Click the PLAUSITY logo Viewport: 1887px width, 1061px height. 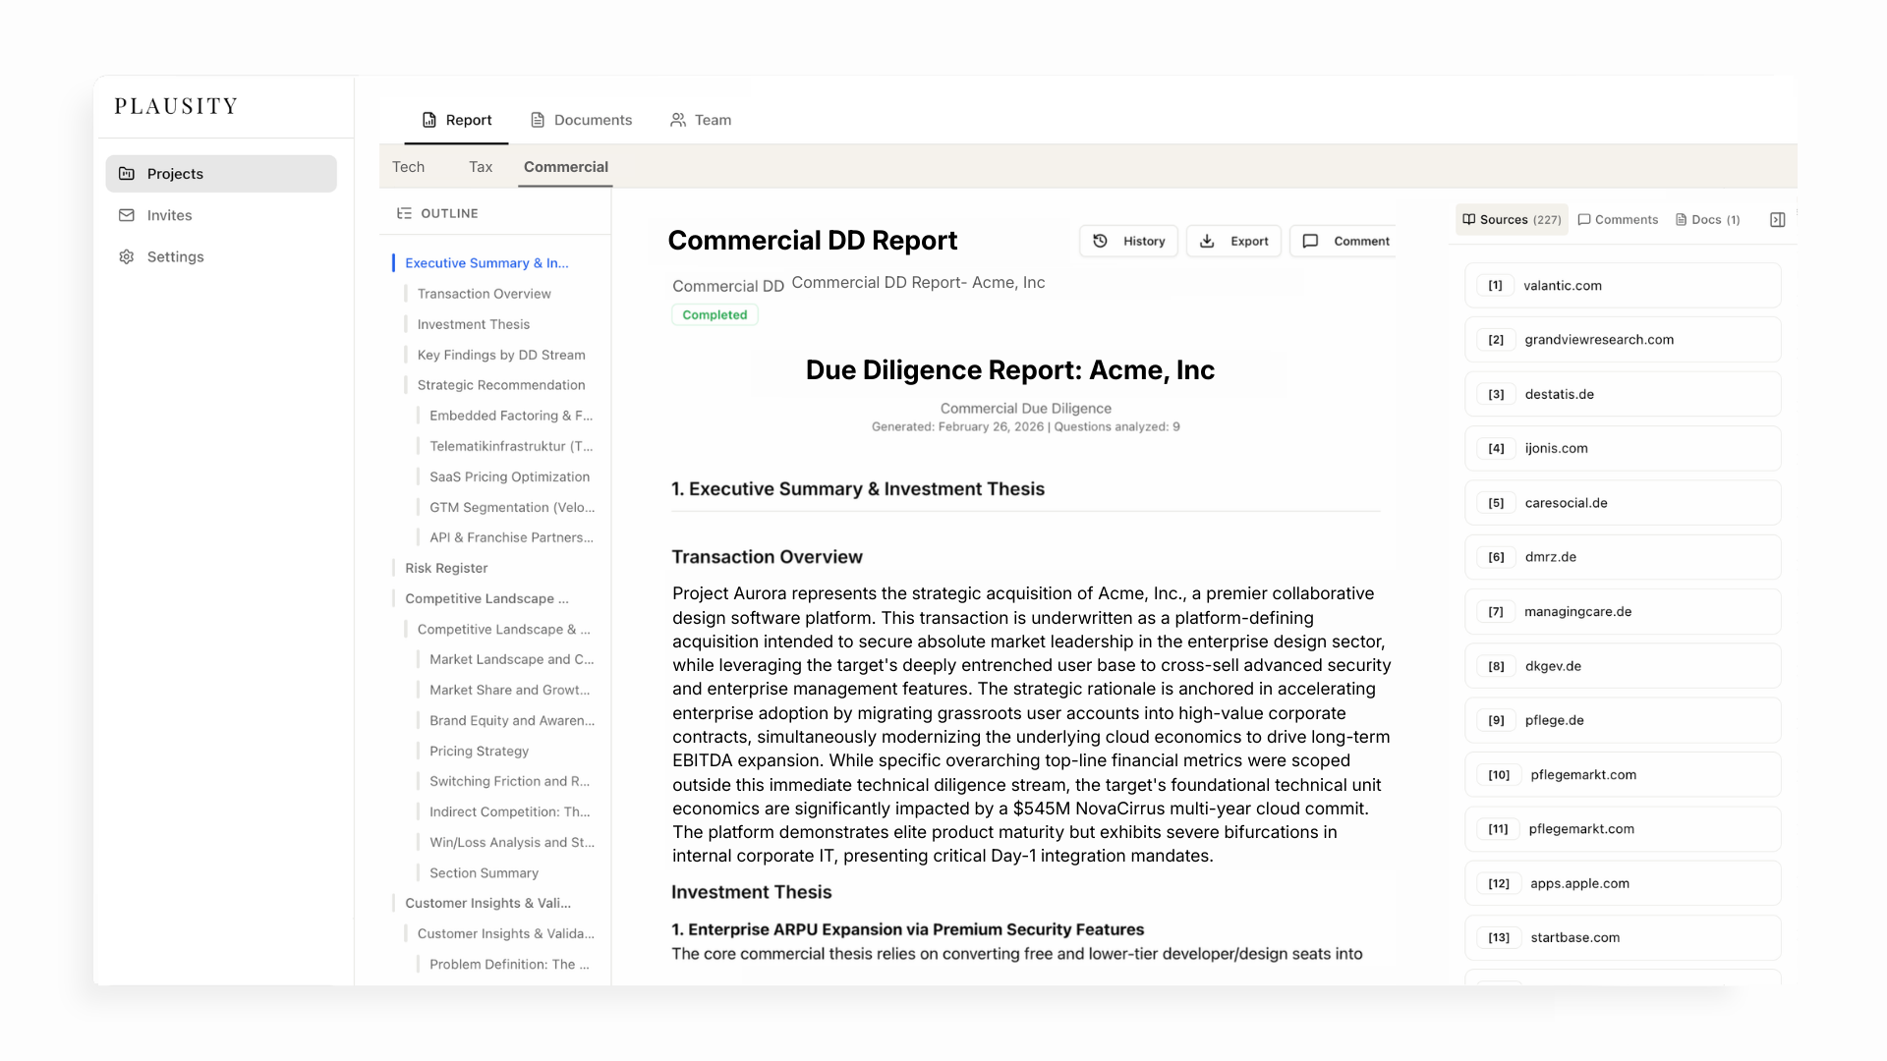point(176,106)
